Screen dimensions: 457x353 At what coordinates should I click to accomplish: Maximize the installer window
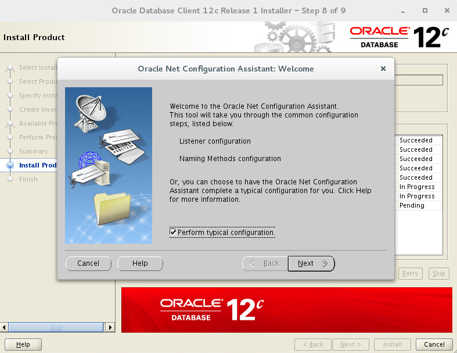[425, 10]
